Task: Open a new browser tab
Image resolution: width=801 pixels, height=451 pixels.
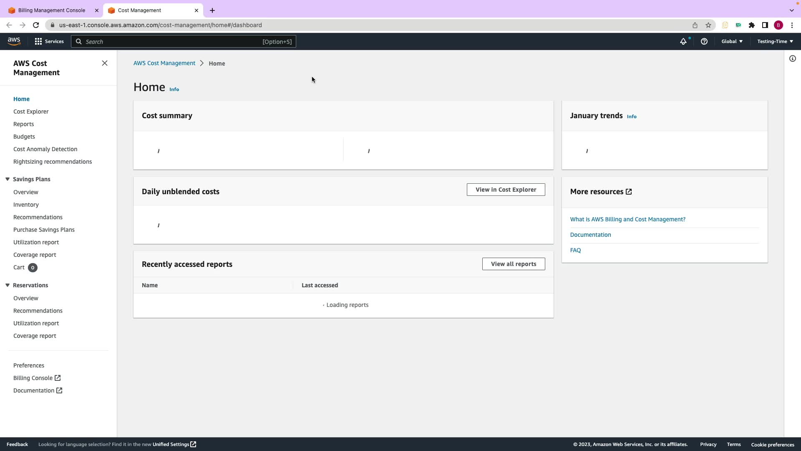Action: tap(212, 10)
